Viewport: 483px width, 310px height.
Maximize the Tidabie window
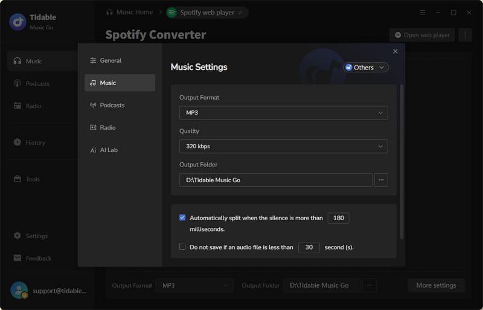(453, 13)
